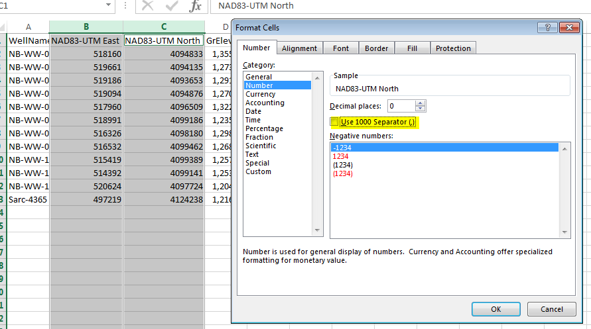Screen dimensions: 591x329
Task: Open the Font tab
Action: pyautogui.click(x=340, y=48)
